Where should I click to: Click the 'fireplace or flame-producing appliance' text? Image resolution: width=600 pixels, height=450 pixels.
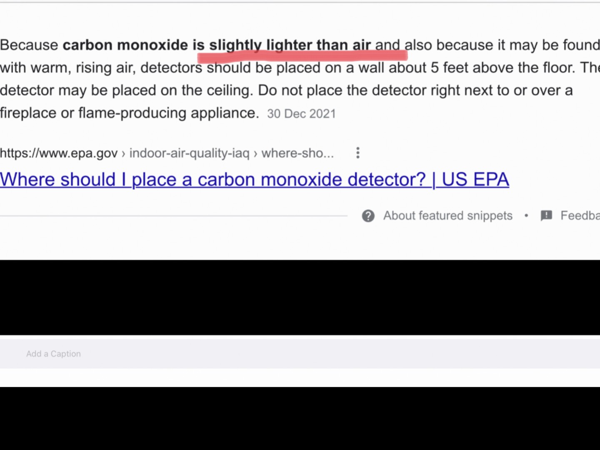pos(129,113)
